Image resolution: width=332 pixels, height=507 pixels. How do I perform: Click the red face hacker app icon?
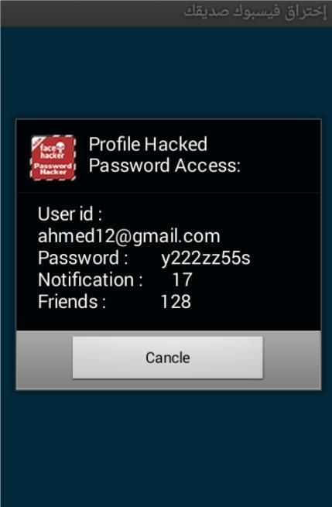53,158
